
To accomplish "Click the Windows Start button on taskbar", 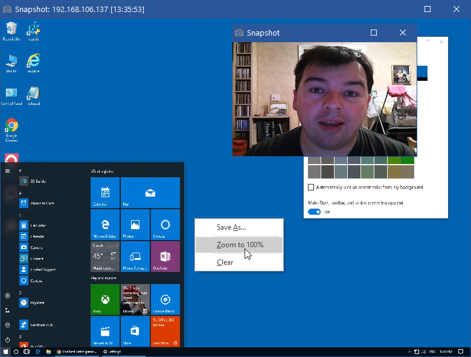I will coord(6,352).
